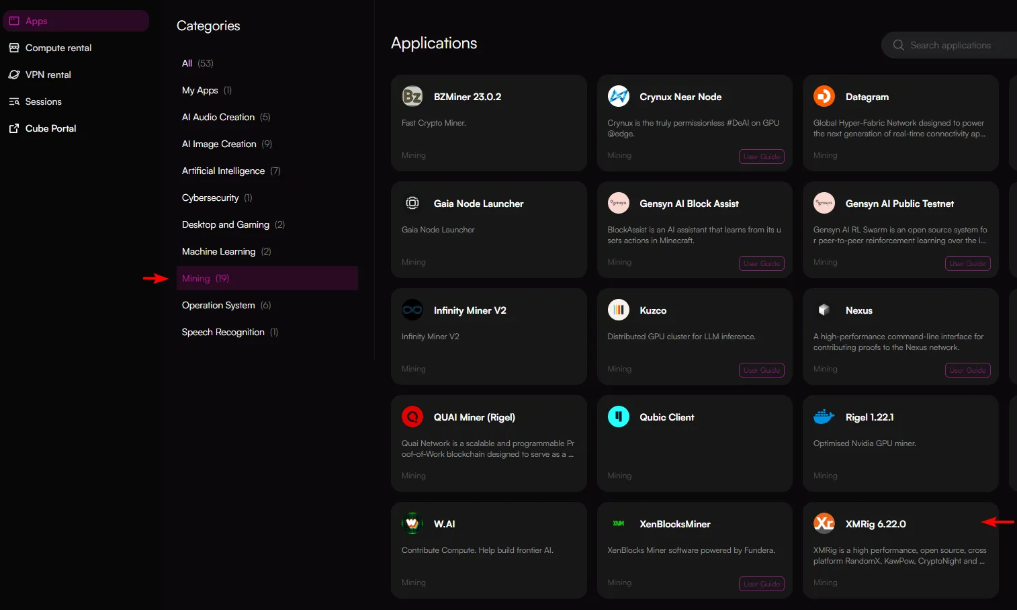The height and width of the screenshot is (610, 1017).
Task: Open the QUAI Miner (Rigel) title
Action: (x=474, y=417)
